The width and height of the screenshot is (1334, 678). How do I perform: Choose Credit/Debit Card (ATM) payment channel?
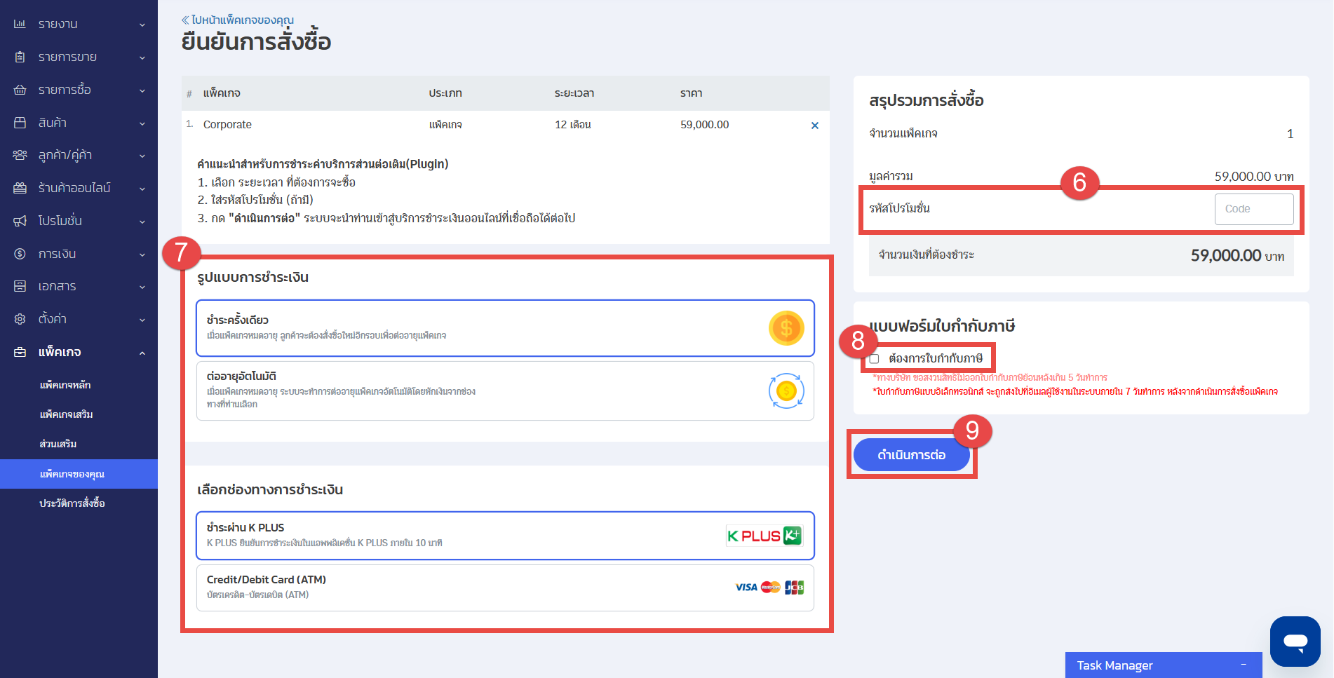505,588
